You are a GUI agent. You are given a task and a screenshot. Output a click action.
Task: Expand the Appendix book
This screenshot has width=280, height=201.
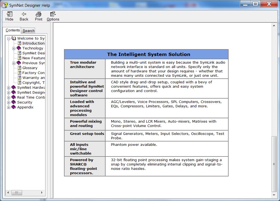point(8,107)
